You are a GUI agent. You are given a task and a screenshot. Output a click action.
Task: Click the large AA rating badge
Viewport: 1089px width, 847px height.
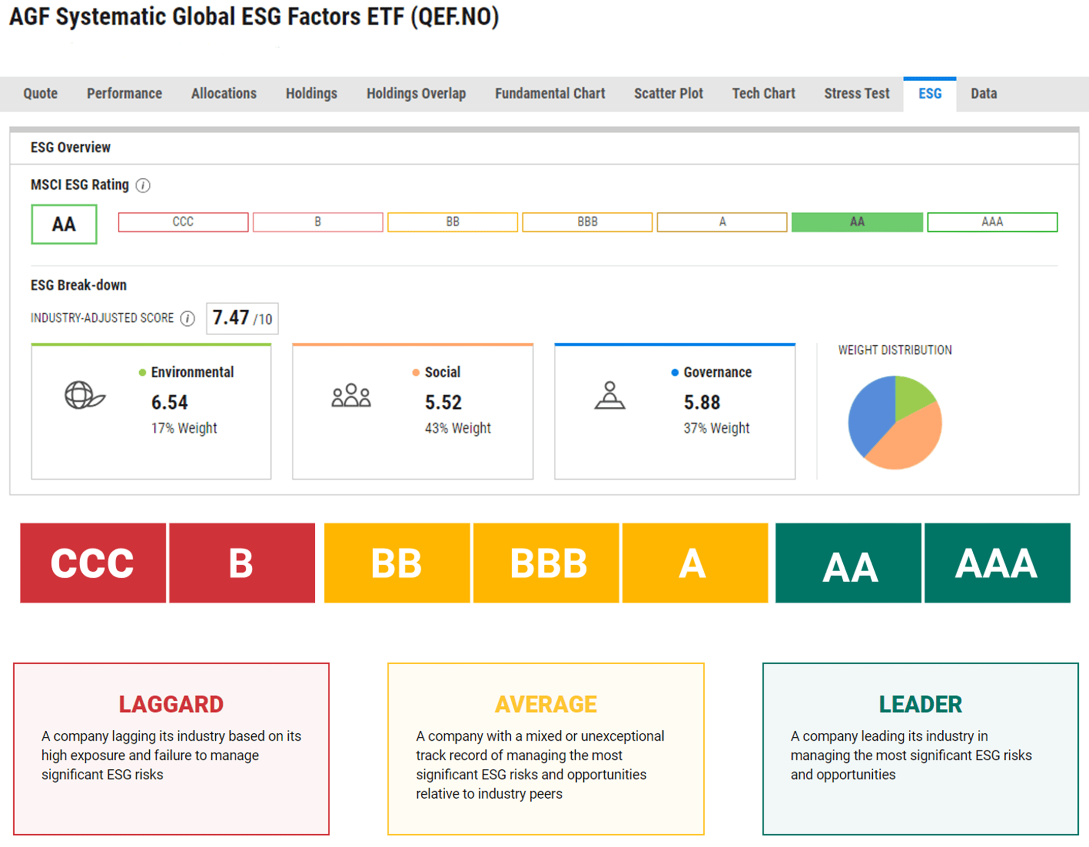(x=64, y=224)
